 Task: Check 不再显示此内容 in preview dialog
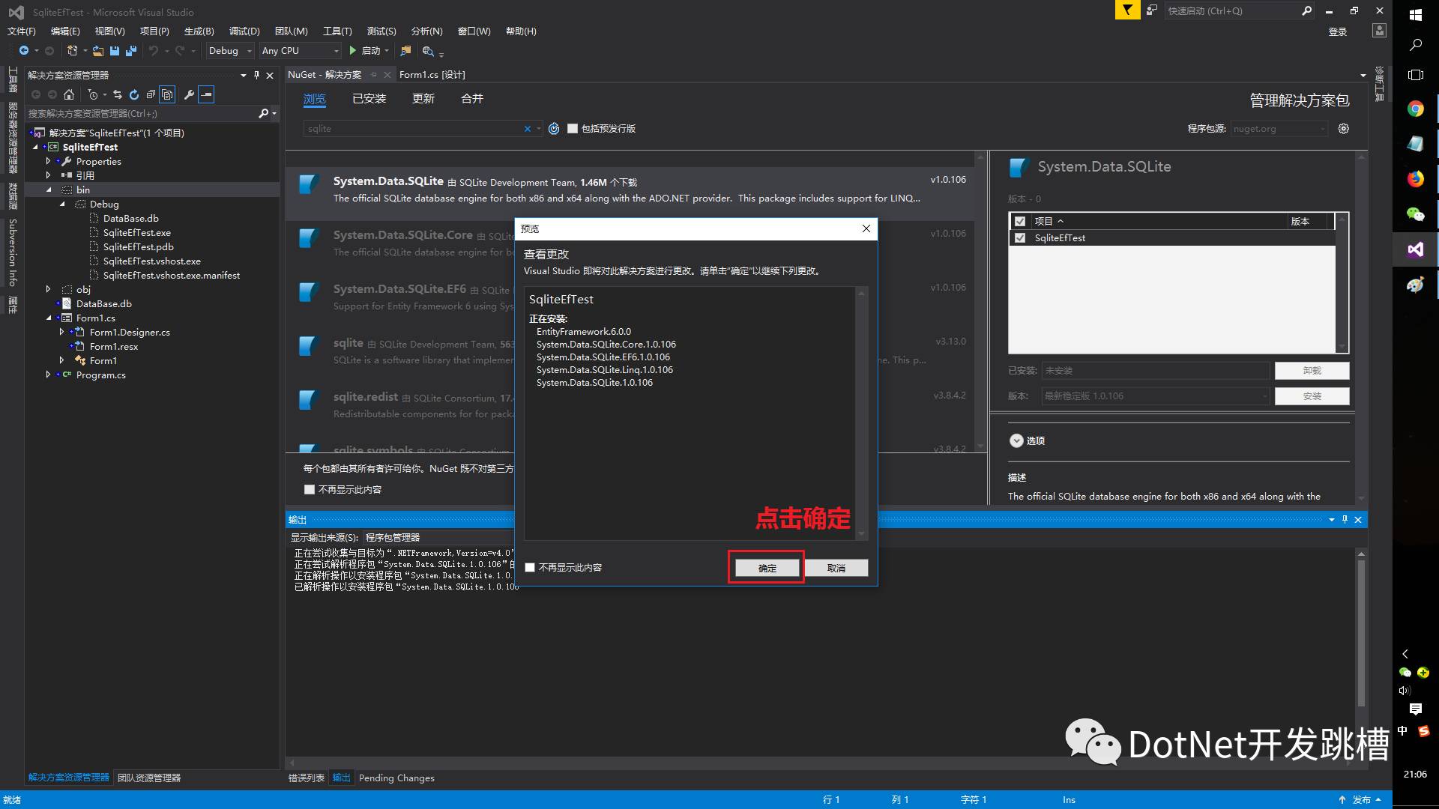pos(530,568)
